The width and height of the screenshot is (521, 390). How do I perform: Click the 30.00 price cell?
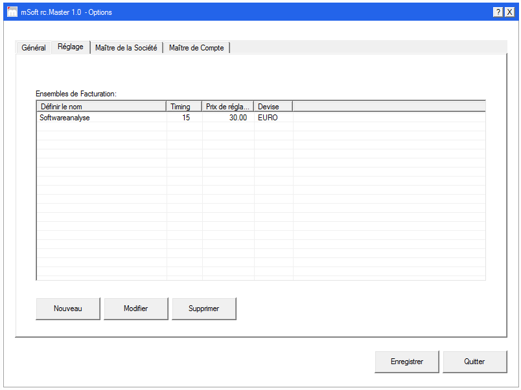click(x=238, y=118)
